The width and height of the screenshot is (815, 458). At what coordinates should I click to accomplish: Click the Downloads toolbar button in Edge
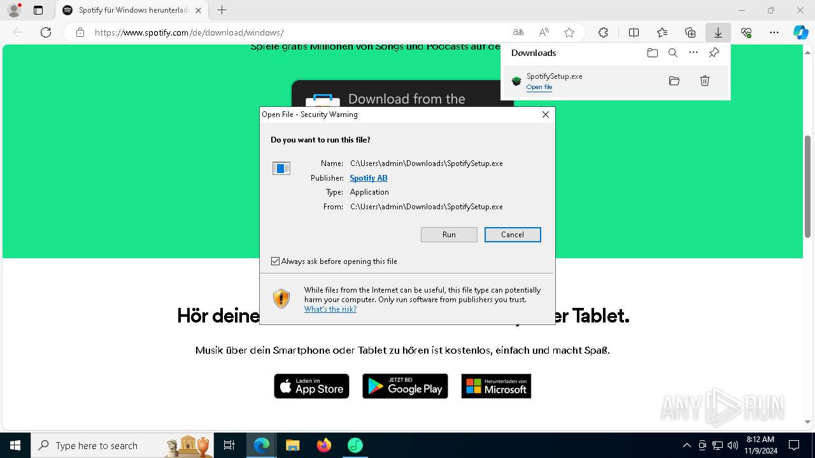coord(718,32)
